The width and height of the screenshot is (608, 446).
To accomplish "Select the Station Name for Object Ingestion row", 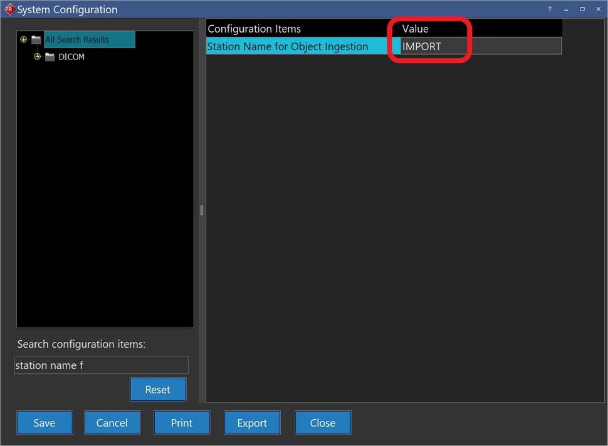I will 288,46.
